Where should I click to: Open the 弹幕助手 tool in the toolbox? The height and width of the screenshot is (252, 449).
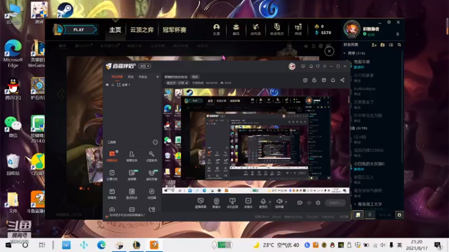click(x=112, y=156)
